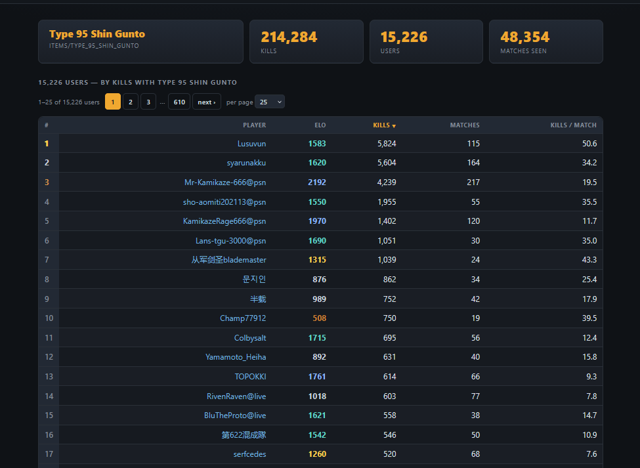Viewport: 640px width, 468px height.
Task: Go to page 3 of users
Action: (148, 102)
